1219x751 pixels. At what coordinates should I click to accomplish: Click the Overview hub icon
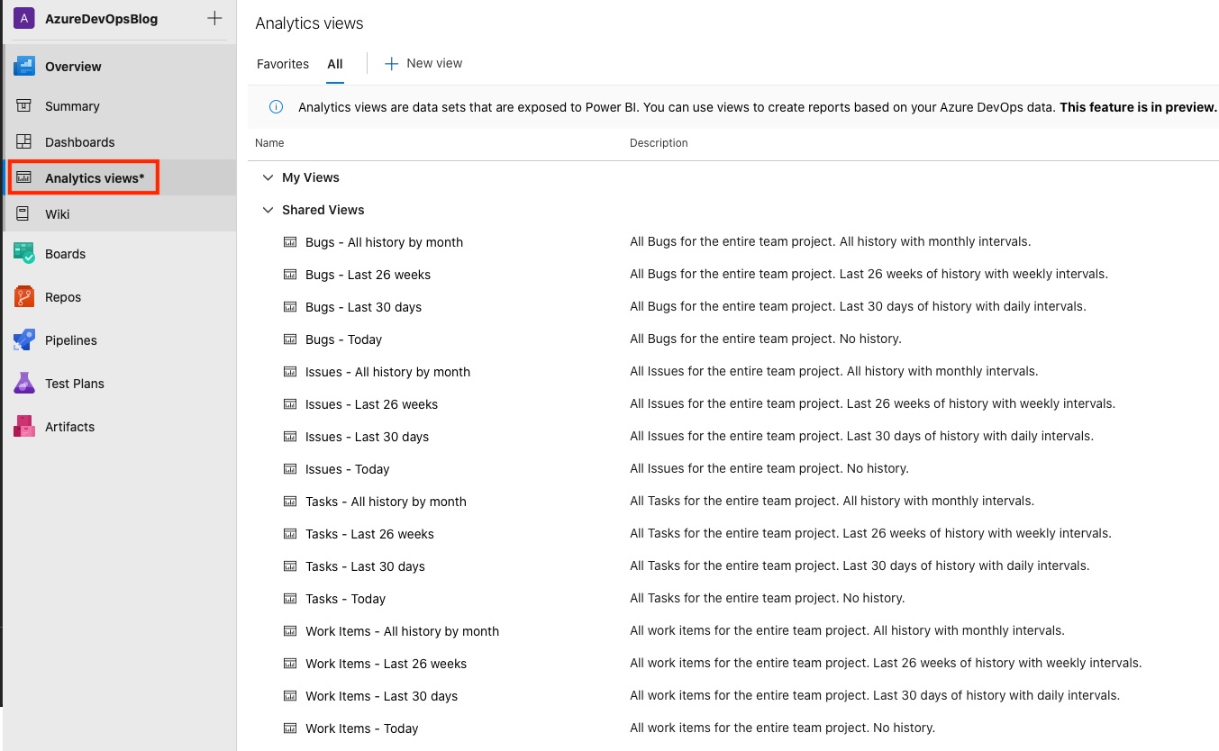point(23,66)
